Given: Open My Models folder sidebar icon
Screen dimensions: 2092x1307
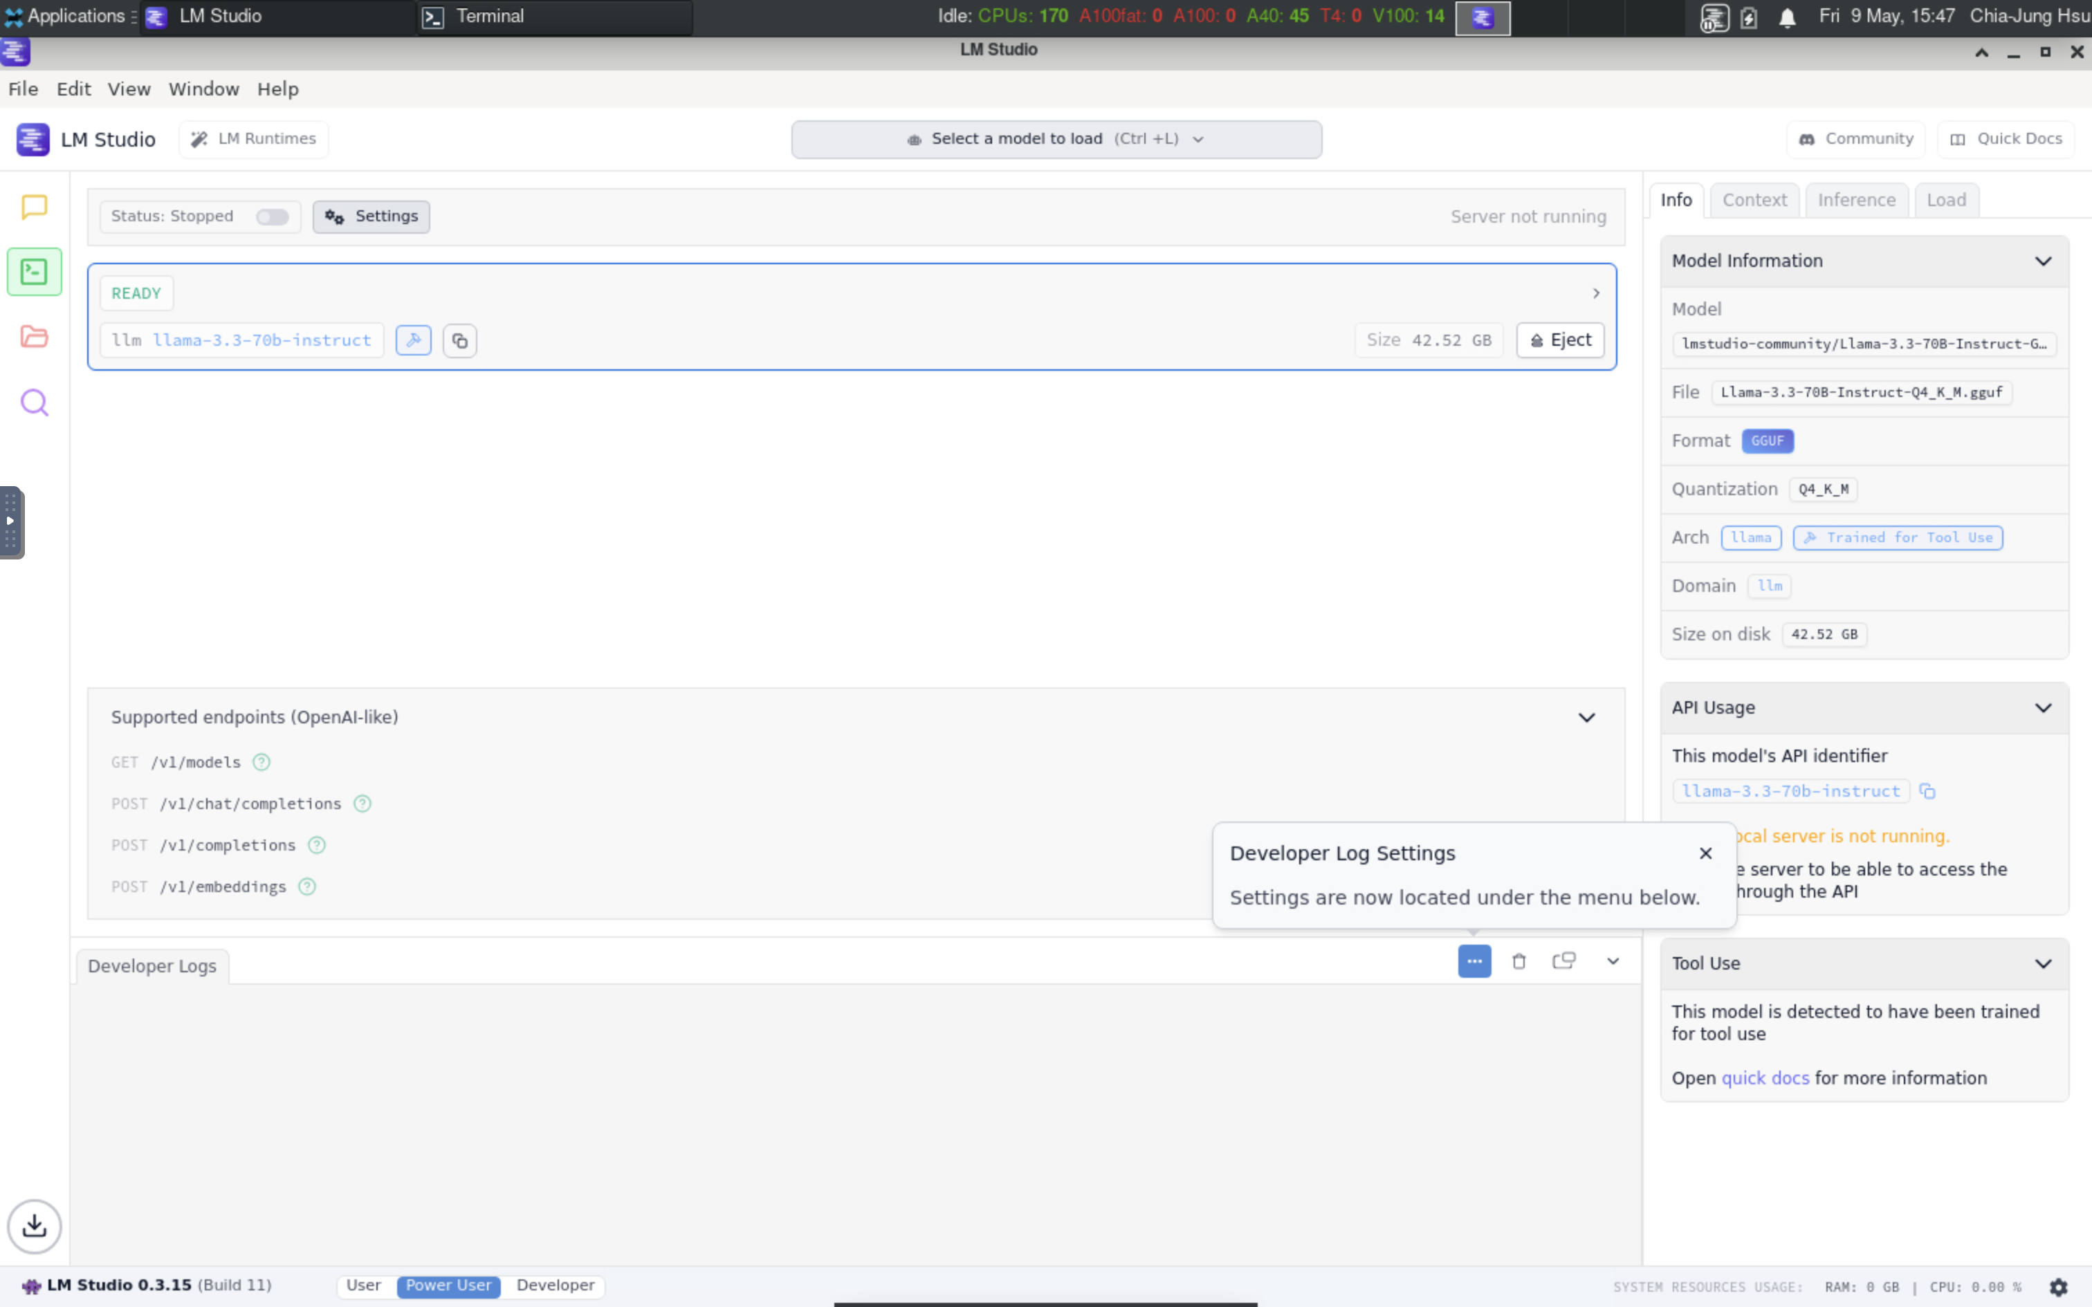Looking at the screenshot, I should [x=35, y=336].
